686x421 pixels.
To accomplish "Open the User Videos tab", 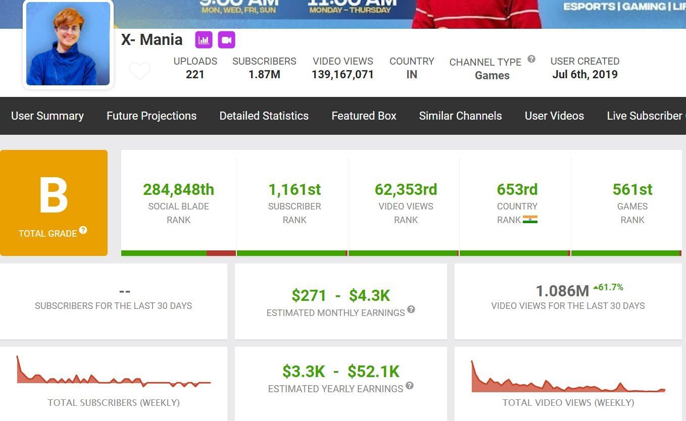I will [554, 116].
